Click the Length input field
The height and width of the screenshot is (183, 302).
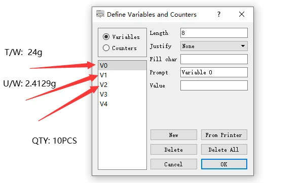tap(214, 33)
